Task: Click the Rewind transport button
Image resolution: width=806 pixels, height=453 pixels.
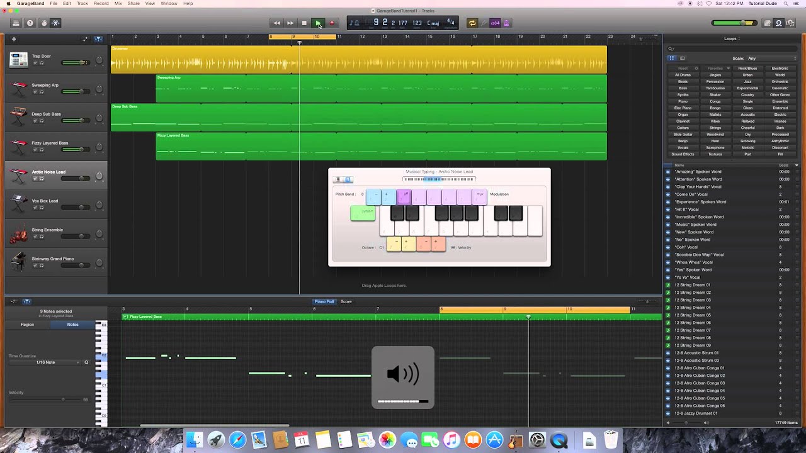Action: [276, 23]
